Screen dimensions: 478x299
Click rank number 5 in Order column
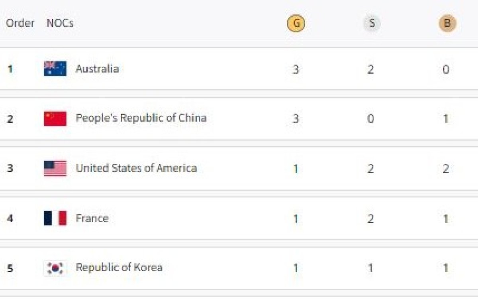[10, 268]
